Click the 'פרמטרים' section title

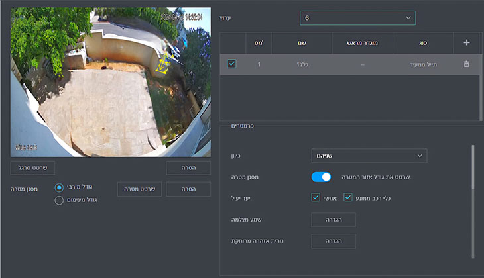242,126
